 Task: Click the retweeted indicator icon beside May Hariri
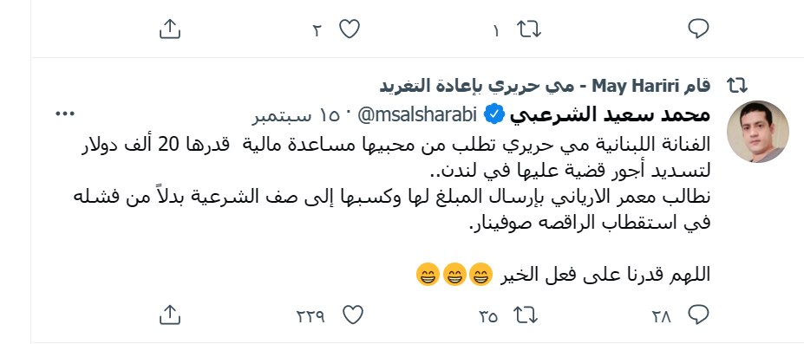click(x=737, y=86)
